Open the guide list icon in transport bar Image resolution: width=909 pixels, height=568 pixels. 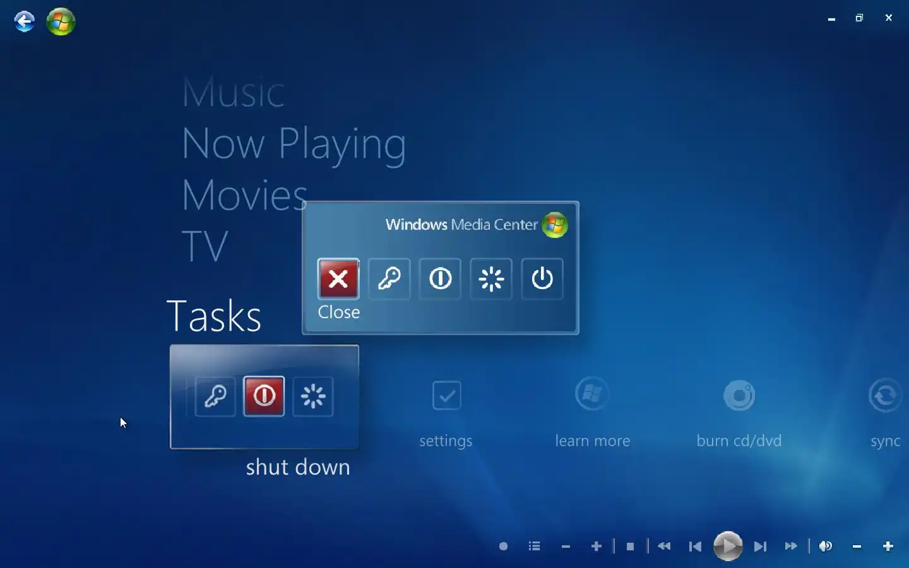[x=535, y=547]
